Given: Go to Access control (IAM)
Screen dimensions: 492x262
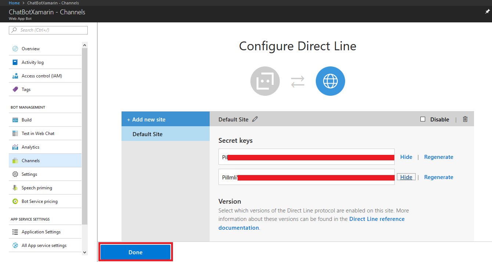Looking at the screenshot, I should (45, 76).
